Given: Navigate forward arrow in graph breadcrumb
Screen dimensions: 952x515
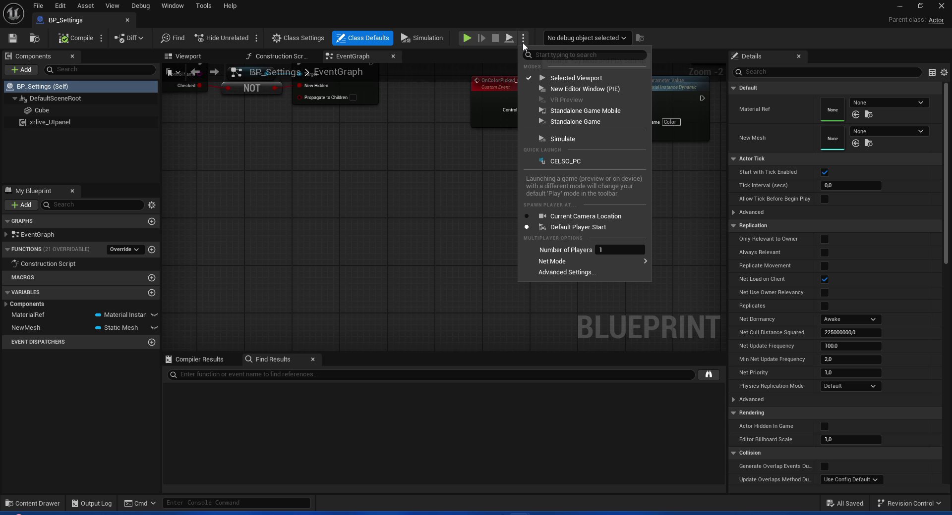Looking at the screenshot, I should point(214,72).
